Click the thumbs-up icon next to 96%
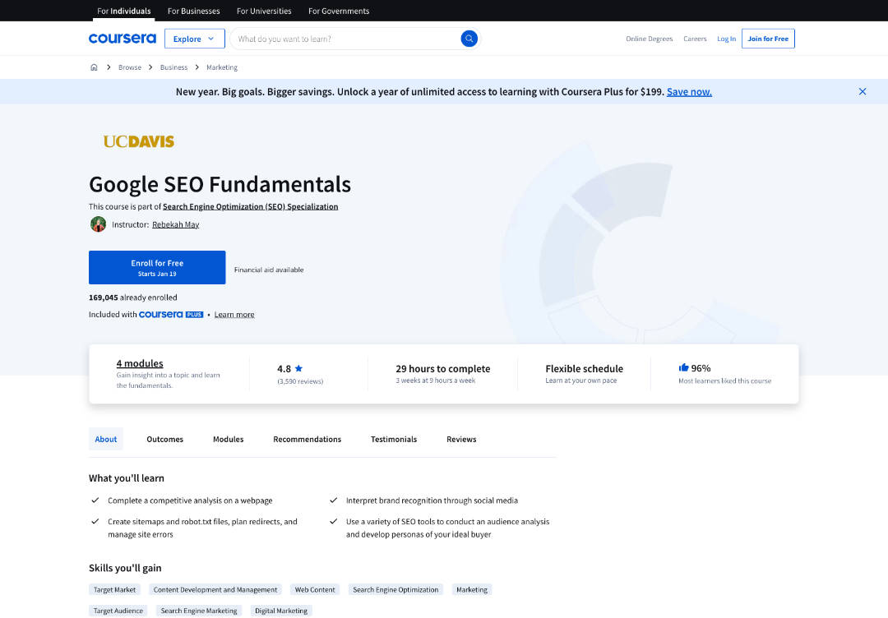Image resolution: width=888 pixels, height=618 pixels. click(x=683, y=367)
